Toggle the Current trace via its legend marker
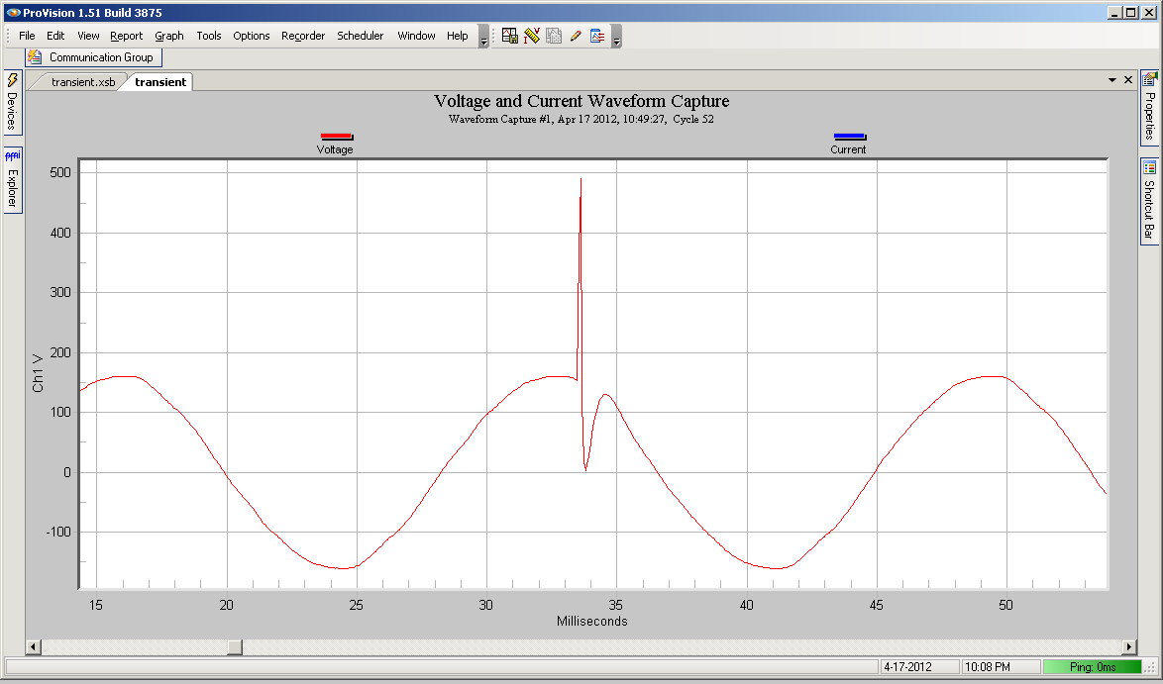Image resolution: width=1163 pixels, height=684 pixels. 849,137
